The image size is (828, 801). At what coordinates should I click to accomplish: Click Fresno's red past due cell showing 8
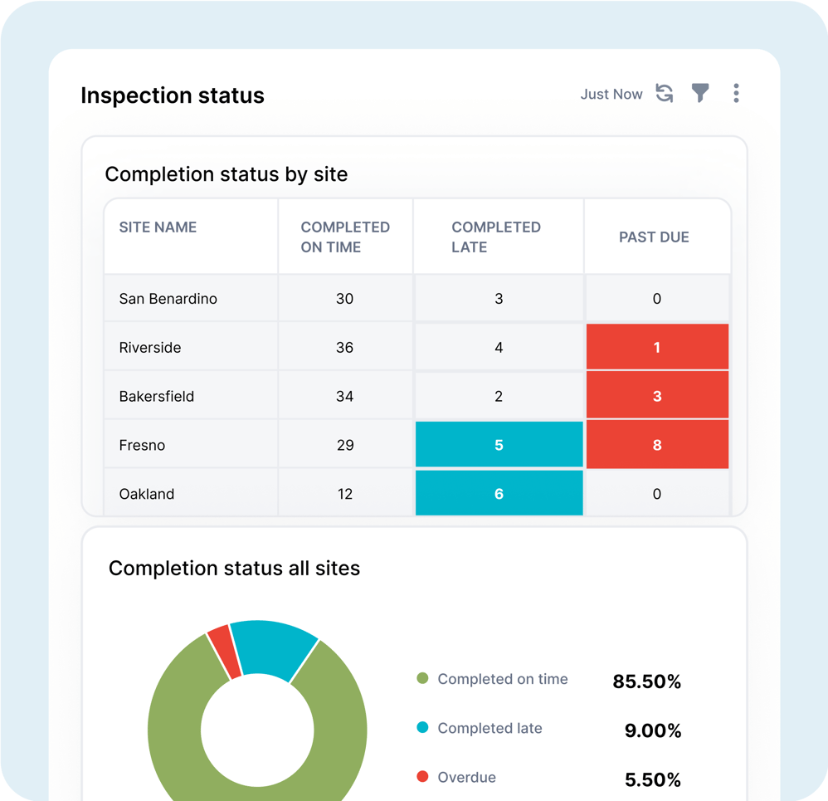click(x=657, y=444)
